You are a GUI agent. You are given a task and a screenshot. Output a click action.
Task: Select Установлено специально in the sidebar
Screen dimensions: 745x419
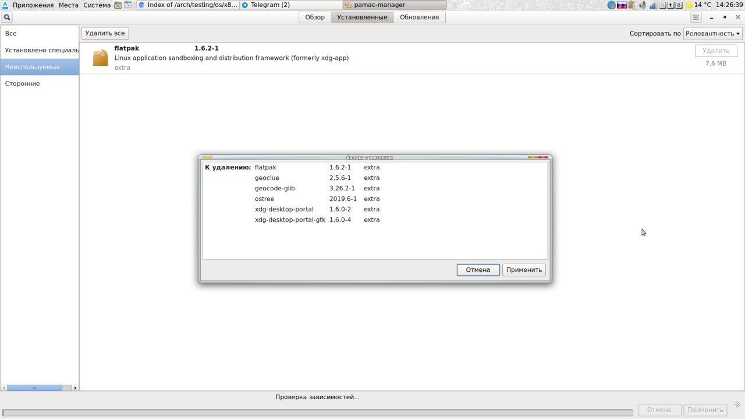click(40, 50)
